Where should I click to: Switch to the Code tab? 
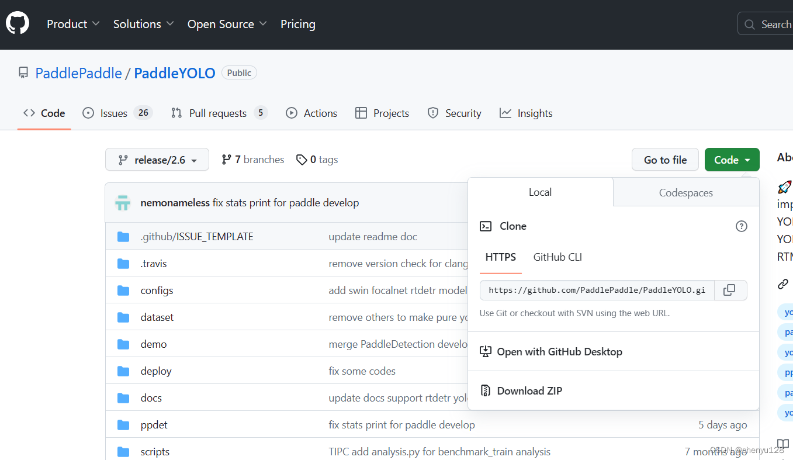tap(44, 113)
